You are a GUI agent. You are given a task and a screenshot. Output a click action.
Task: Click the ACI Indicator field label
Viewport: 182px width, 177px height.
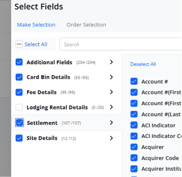pos(159,125)
